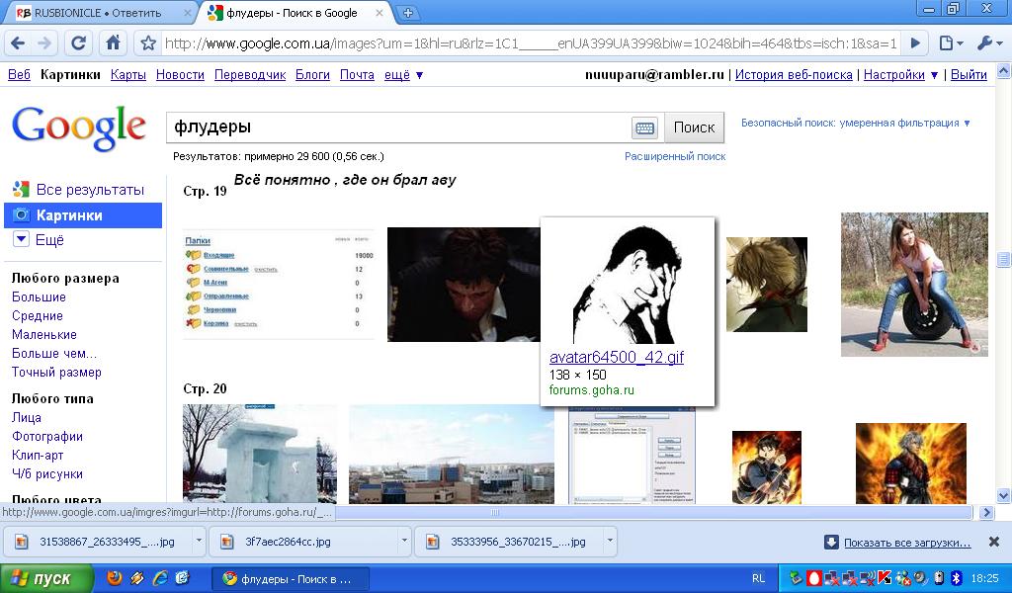Switch to the RUSBIONICLE Ответить tab
Viewport: 1012px width, 593px height.
[x=97, y=12]
